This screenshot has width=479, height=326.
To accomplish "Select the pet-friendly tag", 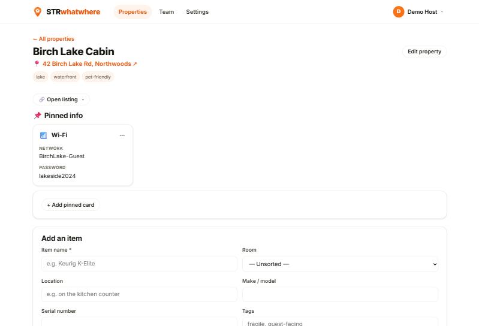I will 98,77.
